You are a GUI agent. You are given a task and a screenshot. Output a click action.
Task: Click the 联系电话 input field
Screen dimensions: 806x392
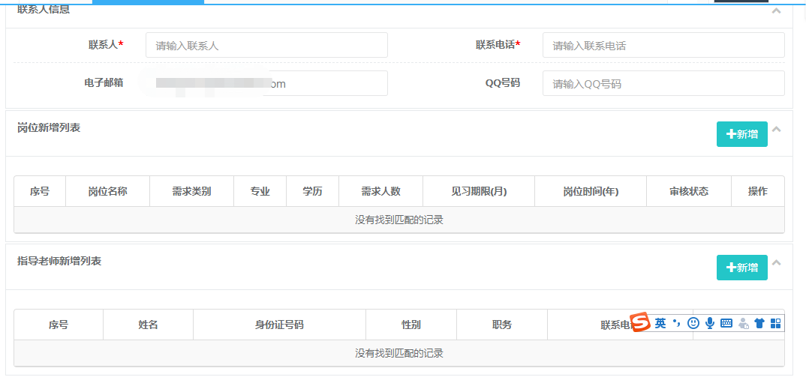tap(663, 45)
